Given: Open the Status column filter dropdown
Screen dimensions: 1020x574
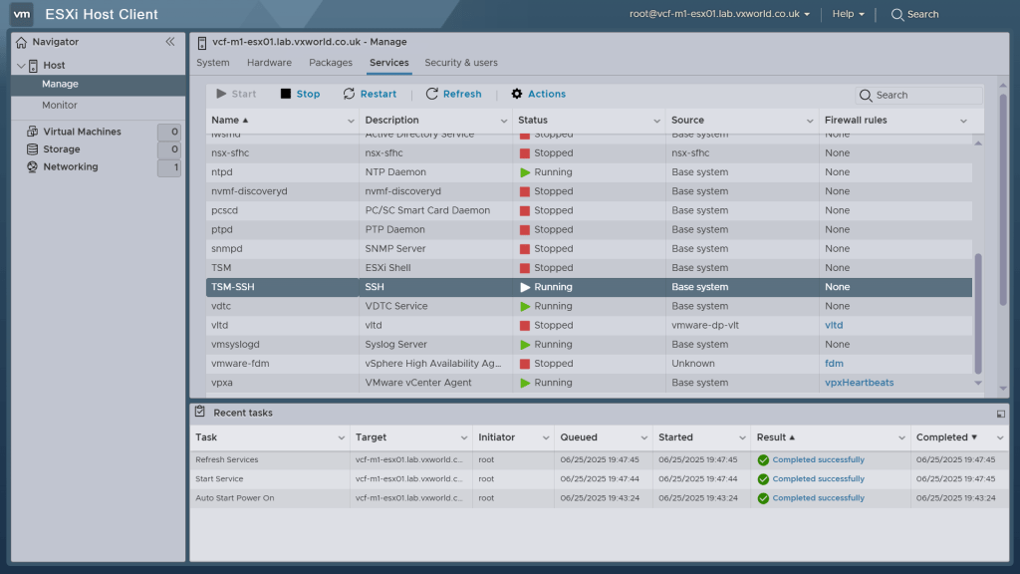Looking at the screenshot, I should coord(656,121).
